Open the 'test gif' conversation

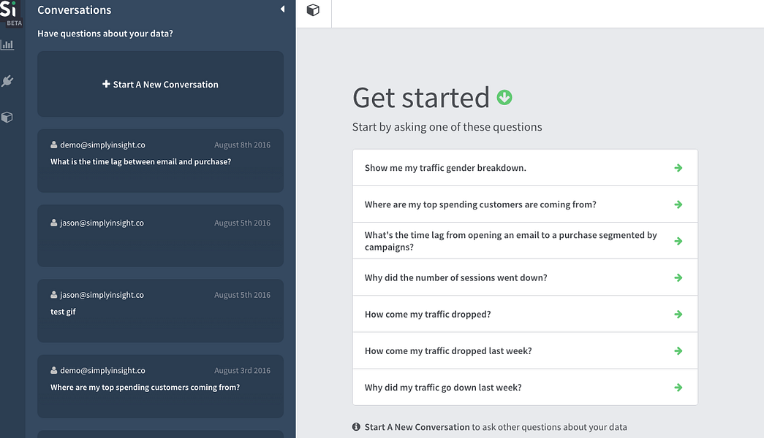160,310
